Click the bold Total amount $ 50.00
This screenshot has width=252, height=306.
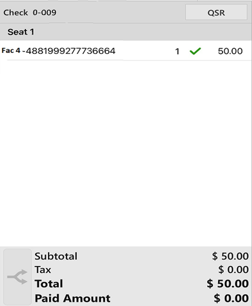(227, 284)
